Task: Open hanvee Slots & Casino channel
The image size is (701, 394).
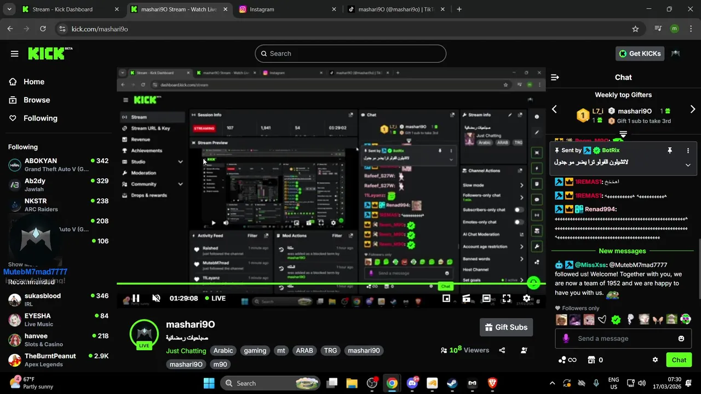Action: [58, 340]
